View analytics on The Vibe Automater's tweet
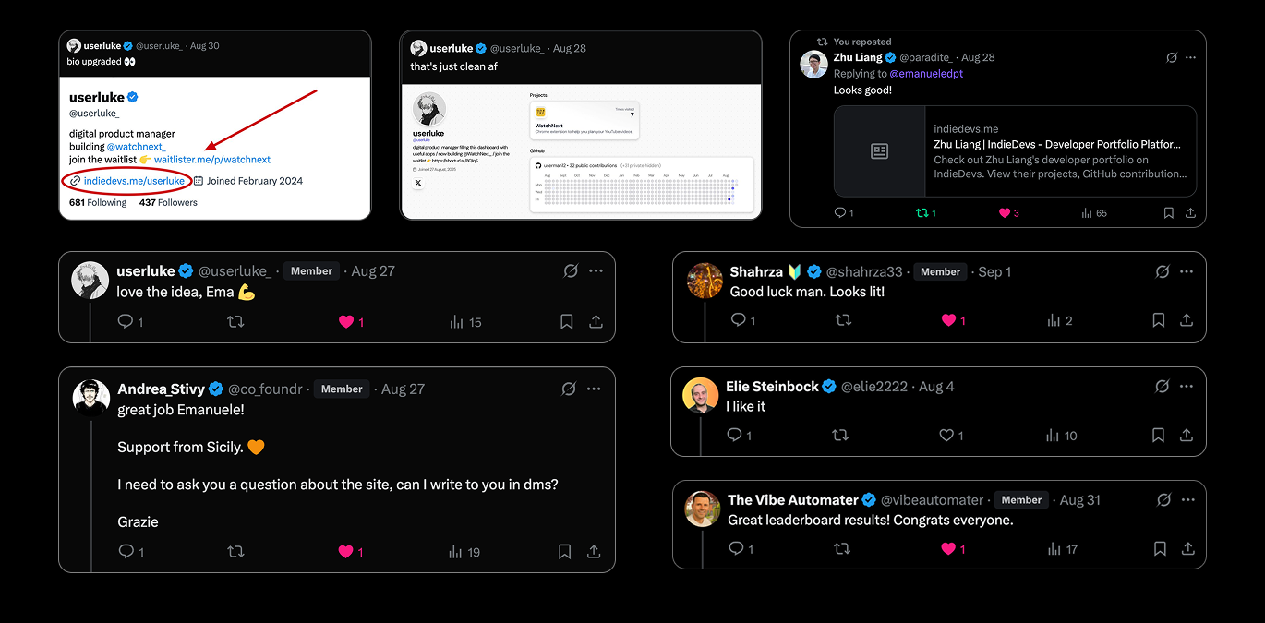 tap(1054, 548)
